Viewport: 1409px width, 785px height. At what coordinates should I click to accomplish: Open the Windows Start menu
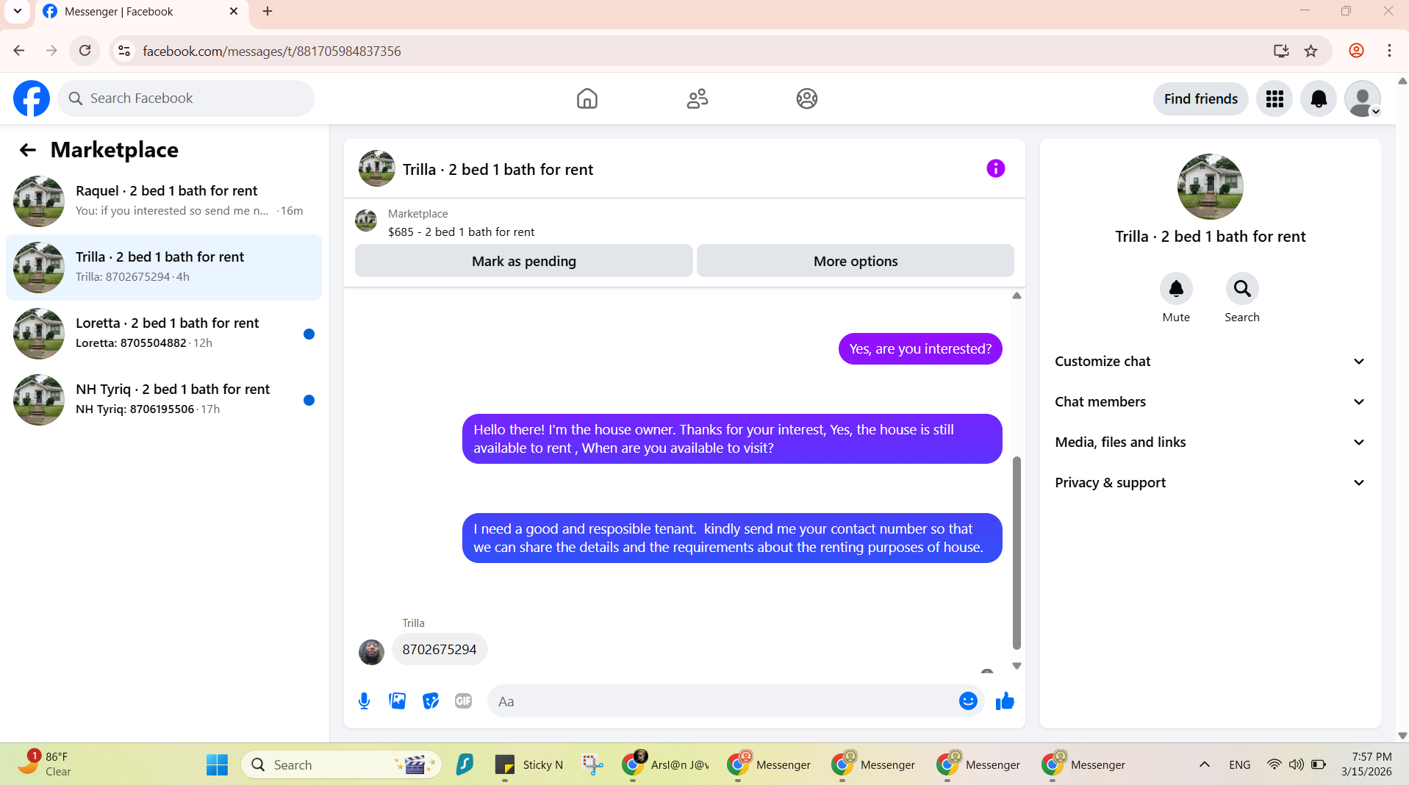coord(217,764)
